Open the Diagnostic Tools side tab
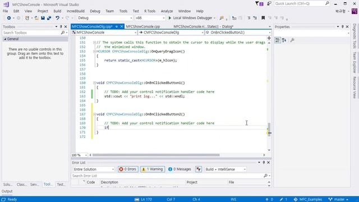The width and height of the screenshot is (359, 202). pos(355,36)
